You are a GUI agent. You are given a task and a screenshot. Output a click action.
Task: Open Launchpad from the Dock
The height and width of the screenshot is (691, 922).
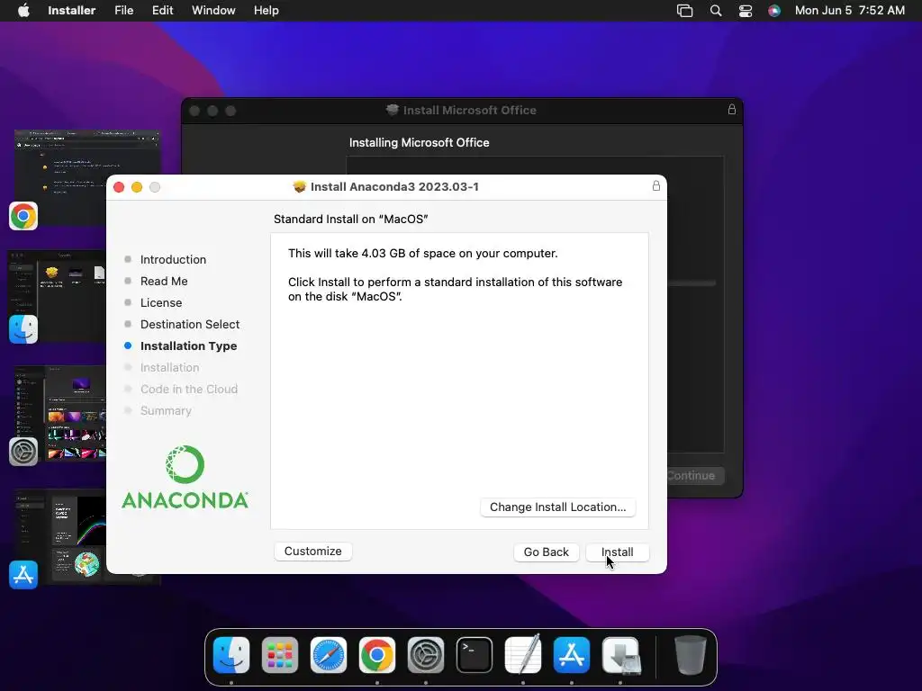280,655
